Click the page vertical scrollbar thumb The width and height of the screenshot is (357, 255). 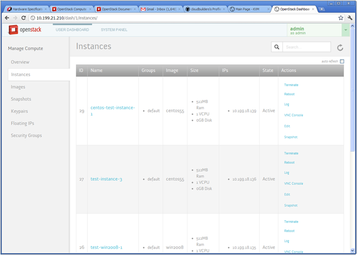click(353, 90)
